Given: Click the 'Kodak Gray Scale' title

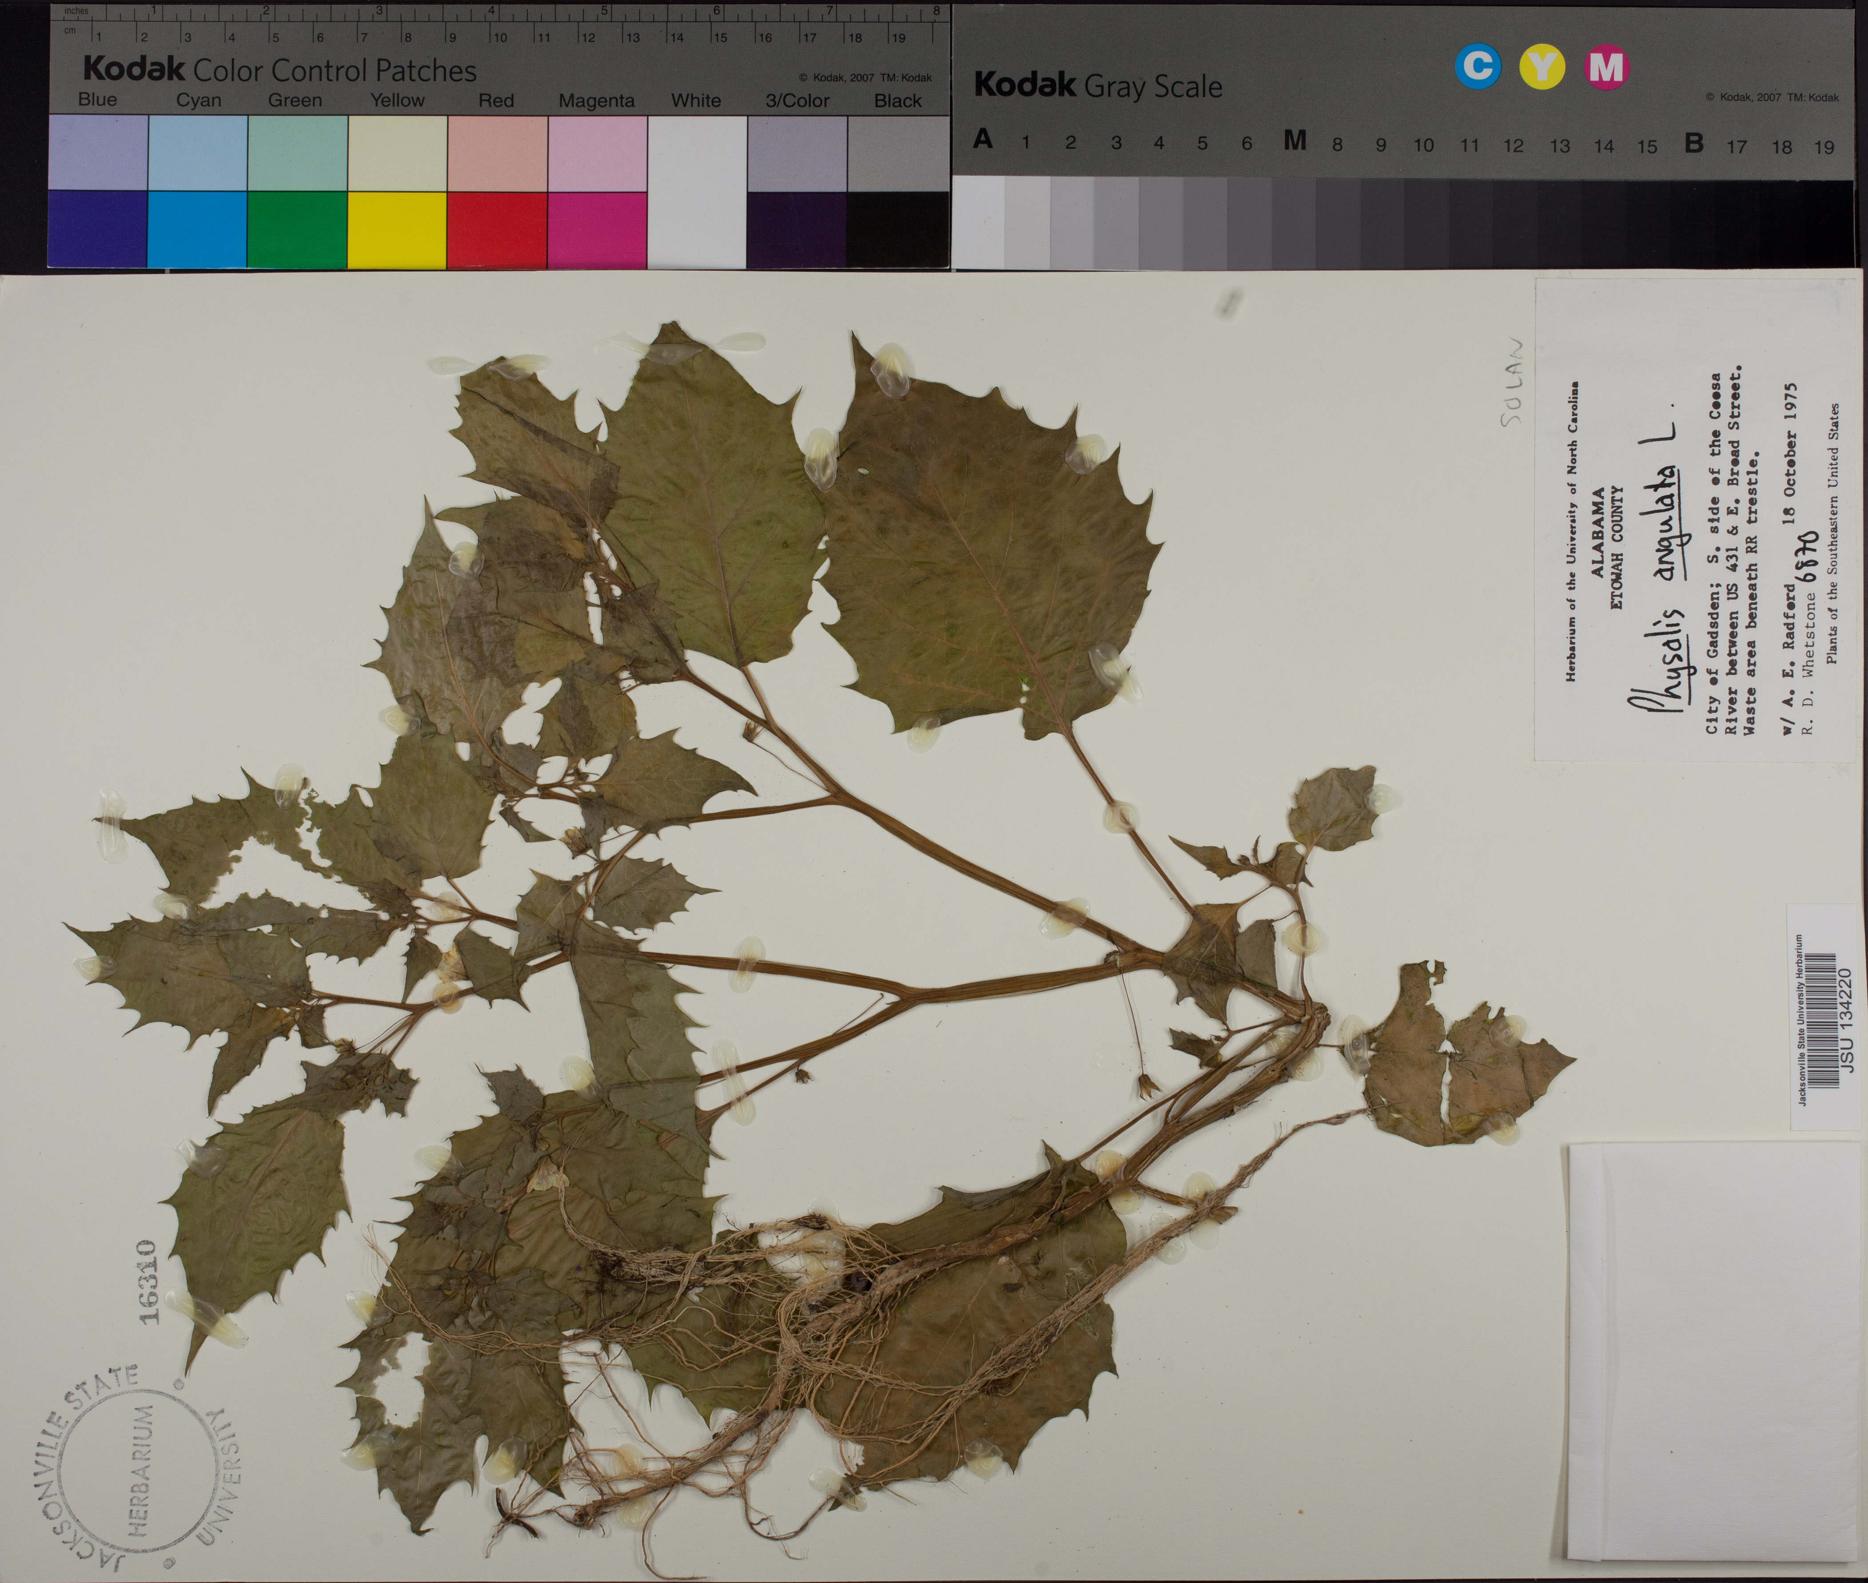Looking at the screenshot, I should 1098,85.
